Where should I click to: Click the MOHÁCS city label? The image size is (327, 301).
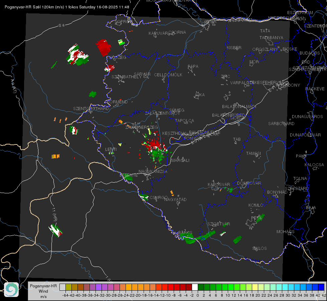286,232
